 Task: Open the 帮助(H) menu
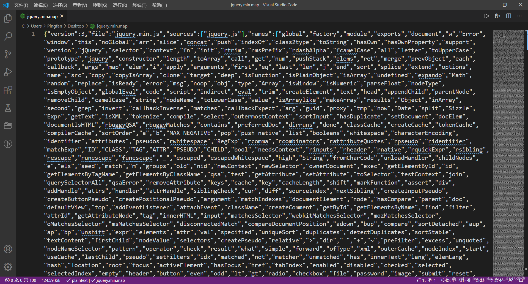[159, 5]
